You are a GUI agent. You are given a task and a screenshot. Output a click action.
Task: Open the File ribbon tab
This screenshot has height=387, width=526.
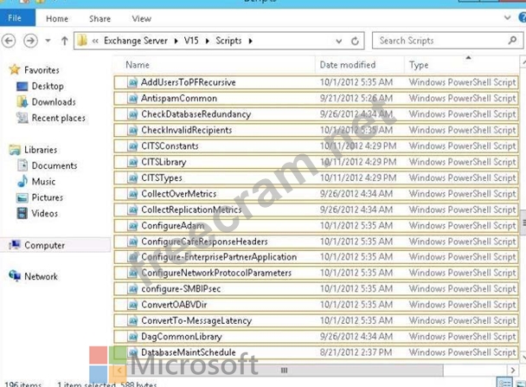pos(17,18)
